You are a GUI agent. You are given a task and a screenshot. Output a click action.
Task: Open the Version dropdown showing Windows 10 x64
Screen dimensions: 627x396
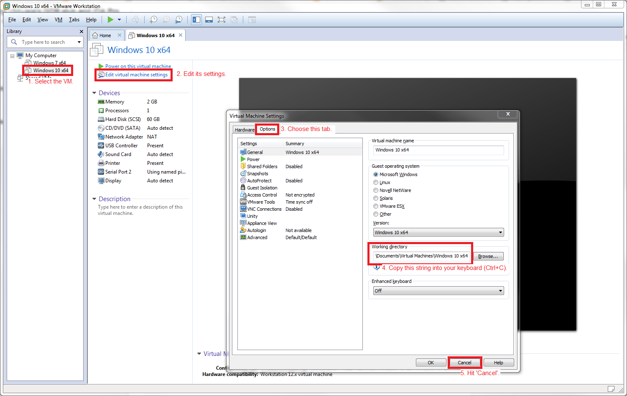(438, 232)
